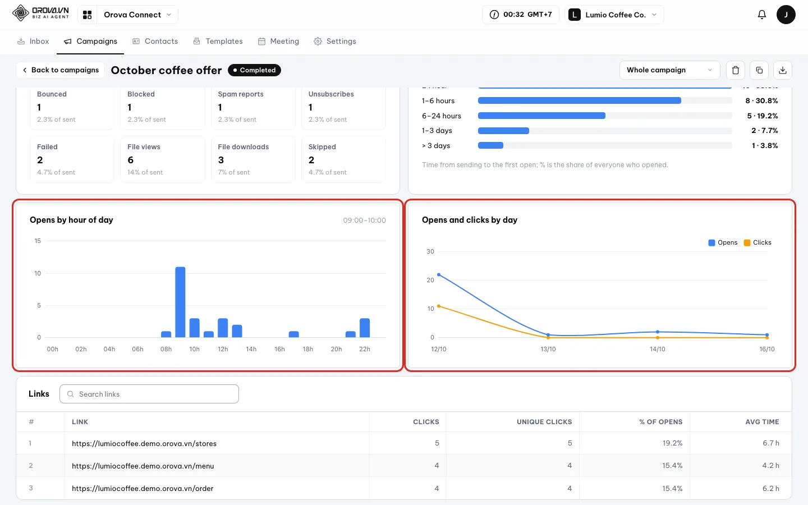808x505 pixels.
Task: Duplicate campaign with the copy icon
Action: [759, 70]
